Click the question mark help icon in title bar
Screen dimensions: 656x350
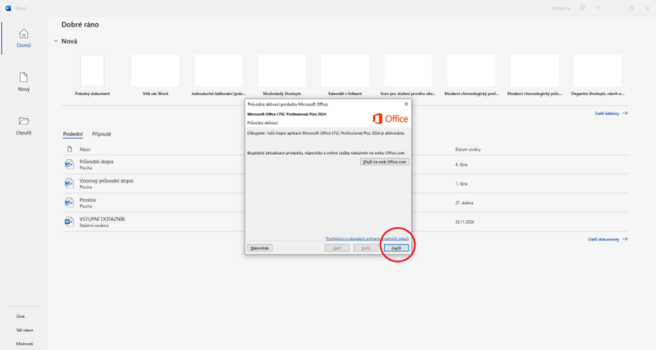598,8
